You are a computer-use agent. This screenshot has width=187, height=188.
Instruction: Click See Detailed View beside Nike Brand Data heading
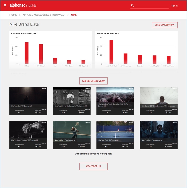pyautogui.click(x=164, y=25)
